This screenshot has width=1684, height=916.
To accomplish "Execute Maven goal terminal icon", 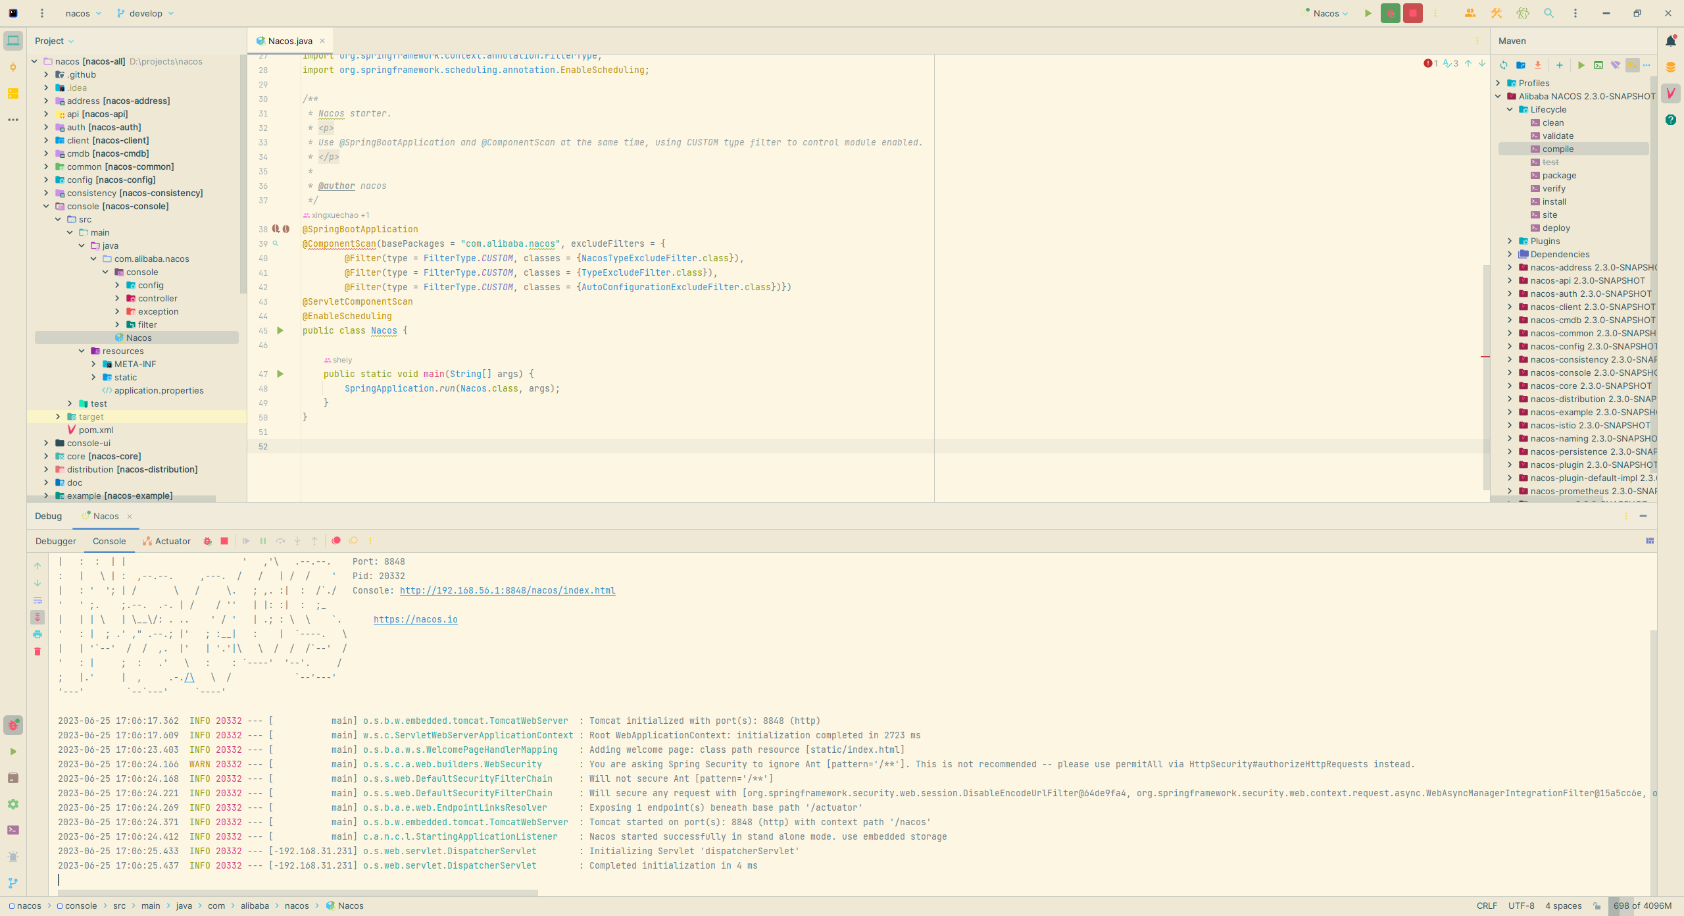I will pos(1598,65).
